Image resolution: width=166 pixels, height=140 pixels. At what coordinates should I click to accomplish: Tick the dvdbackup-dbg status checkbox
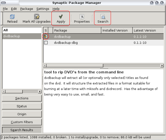tap(46, 43)
